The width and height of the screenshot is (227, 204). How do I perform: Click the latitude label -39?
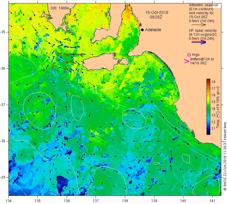[x=3, y=177]
